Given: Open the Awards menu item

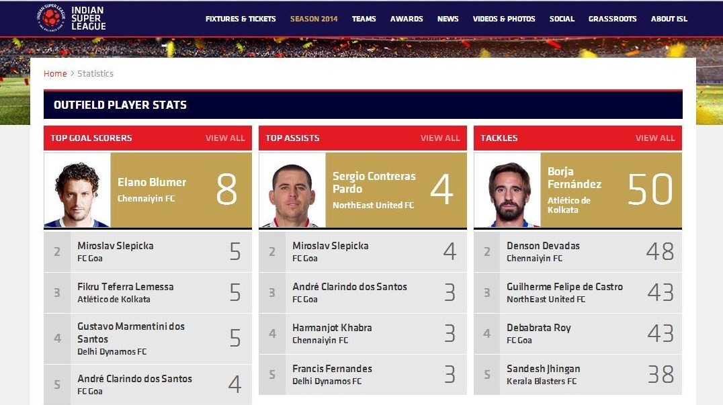Looking at the screenshot, I should point(407,19).
